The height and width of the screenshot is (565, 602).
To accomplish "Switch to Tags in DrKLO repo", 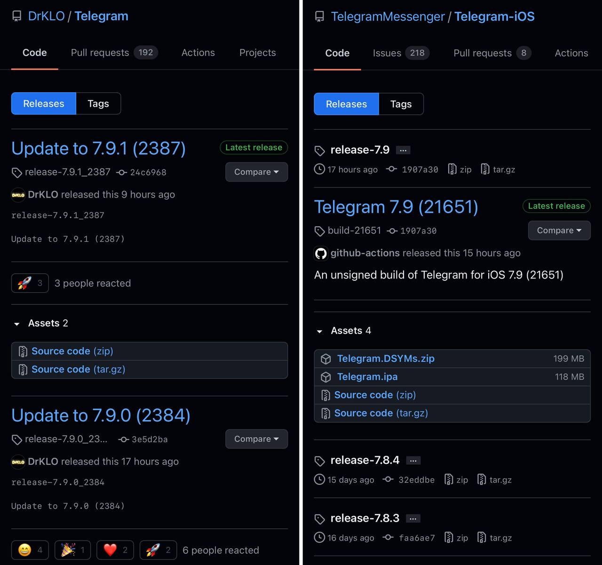I will [x=98, y=103].
